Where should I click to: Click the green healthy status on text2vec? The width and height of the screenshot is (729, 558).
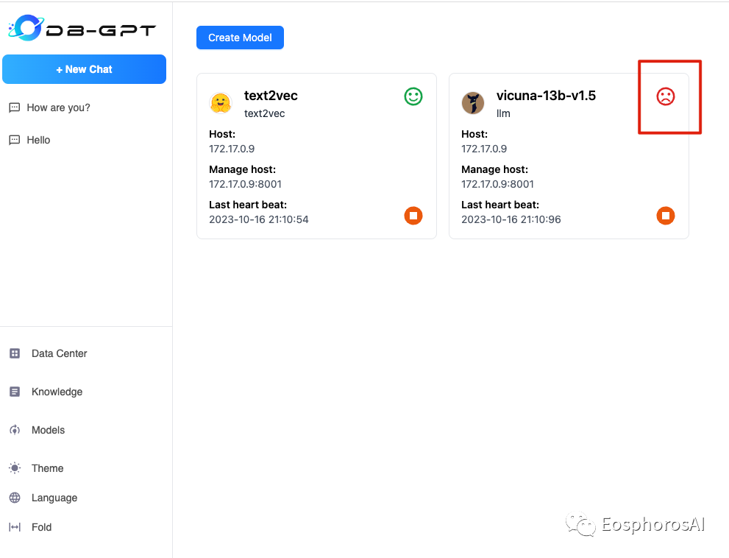click(413, 96)
